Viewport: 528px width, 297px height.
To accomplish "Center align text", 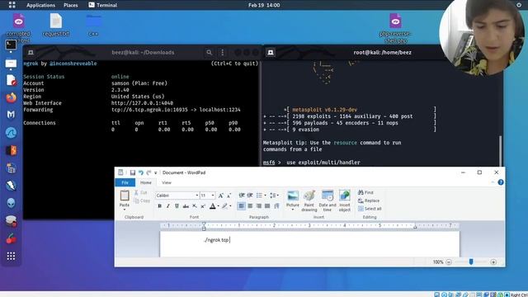I will tap(250, 205).
